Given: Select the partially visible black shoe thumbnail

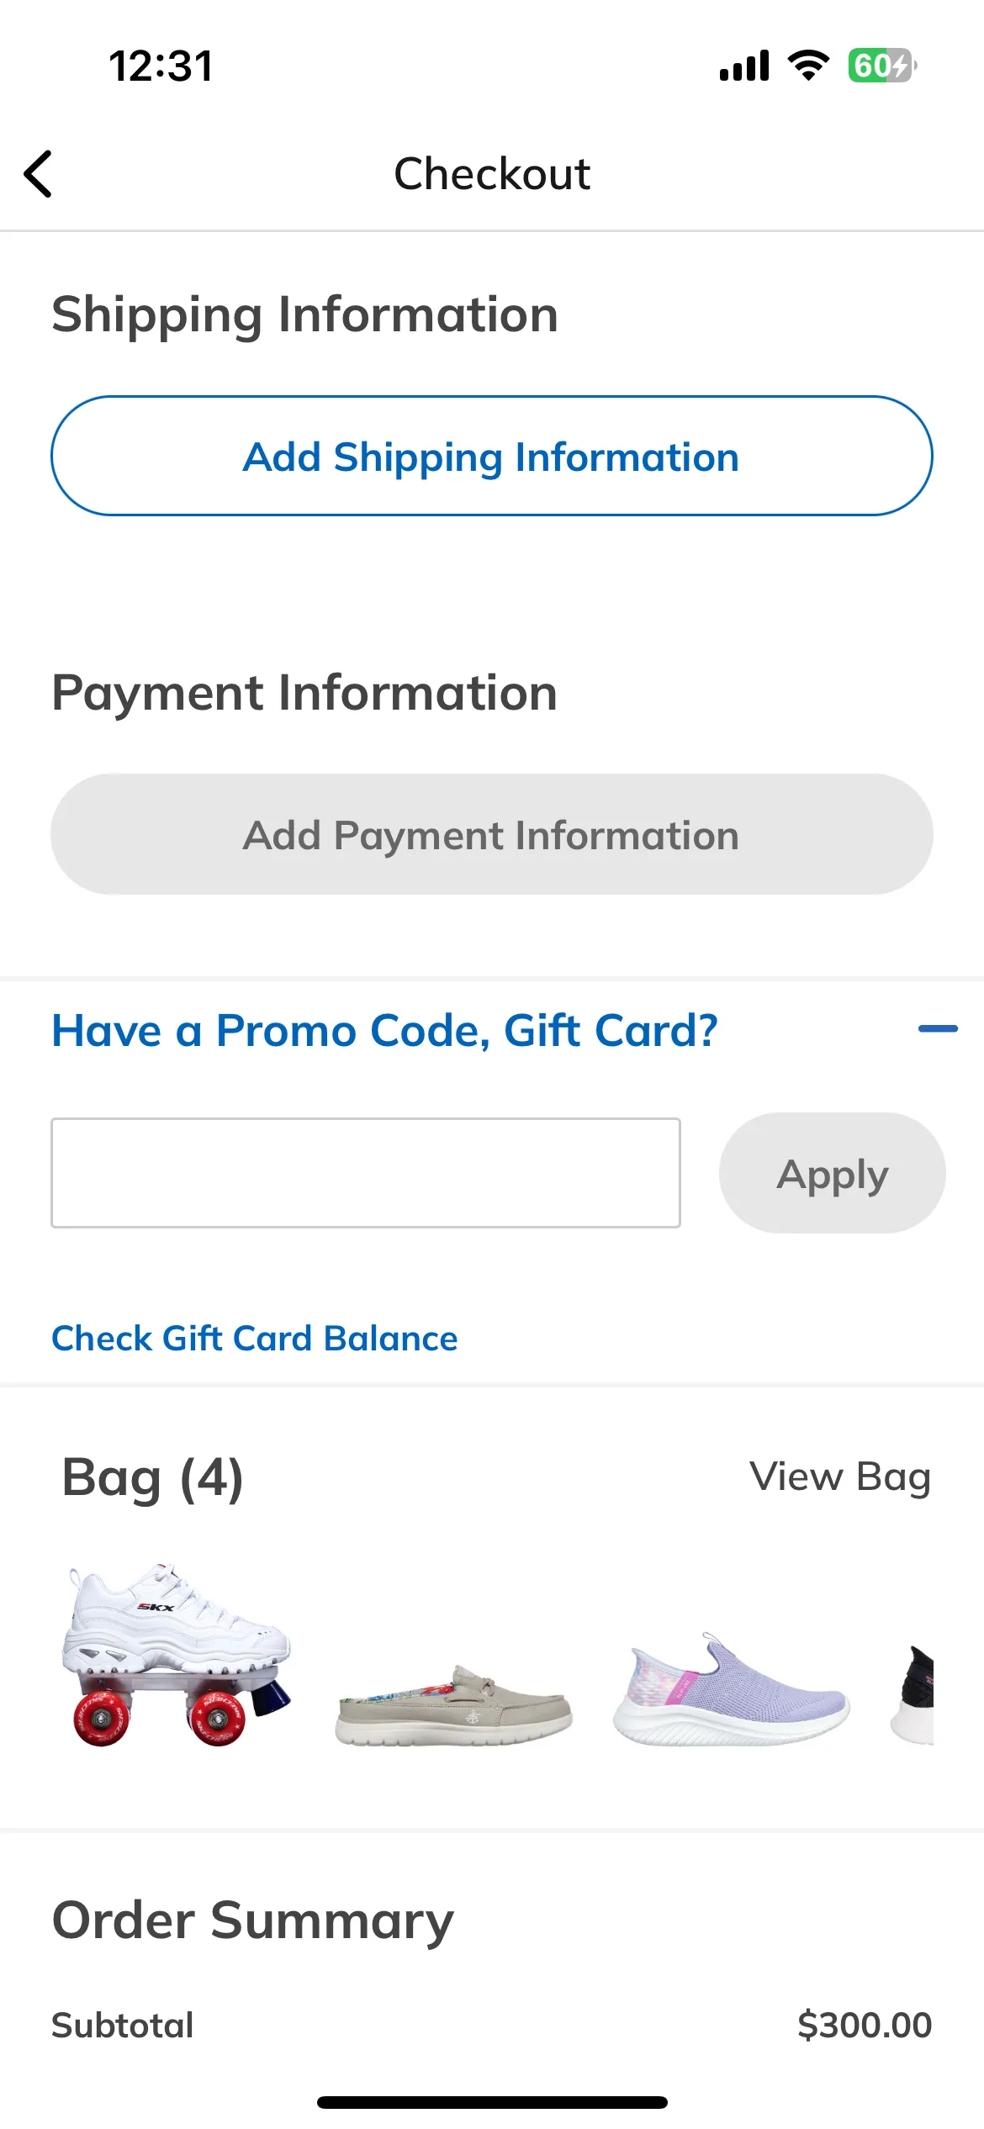Looking at the screenshot, I should tap(912, 1694).
